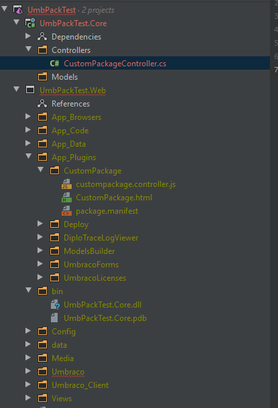
Task: Click the UmbPackTest.Core.pdb file icon
Action: [x=54, y=318]
